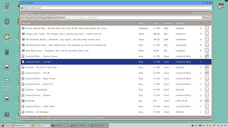
Task: Click the downloaded checkmark for Pounce-a-Dance
Action: tap(207, 56)
